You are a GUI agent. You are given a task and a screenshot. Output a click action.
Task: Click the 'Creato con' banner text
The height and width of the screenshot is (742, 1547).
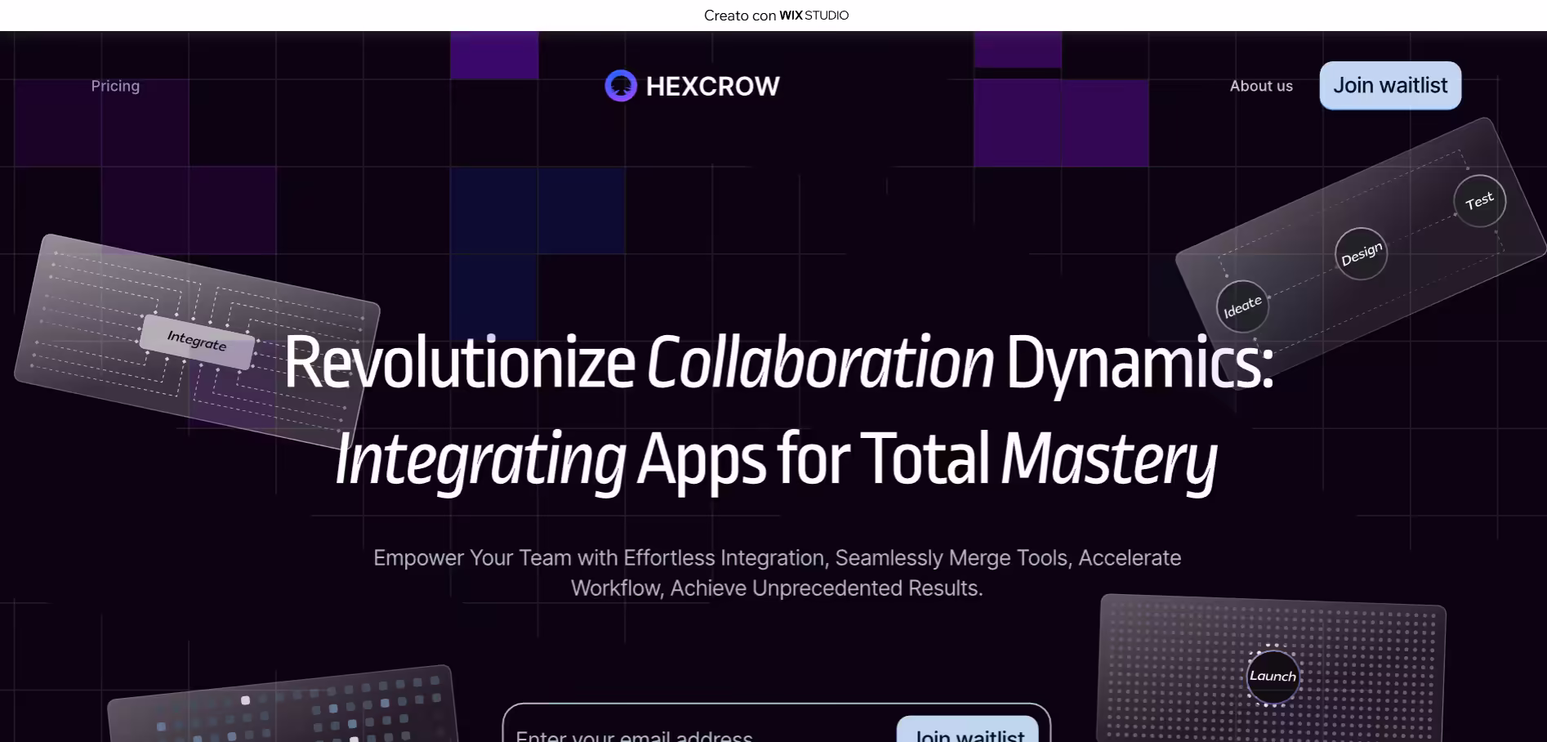coord(739,16)
